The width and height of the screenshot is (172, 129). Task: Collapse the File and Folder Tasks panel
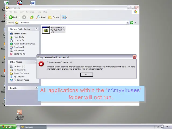tap(36, 29)
